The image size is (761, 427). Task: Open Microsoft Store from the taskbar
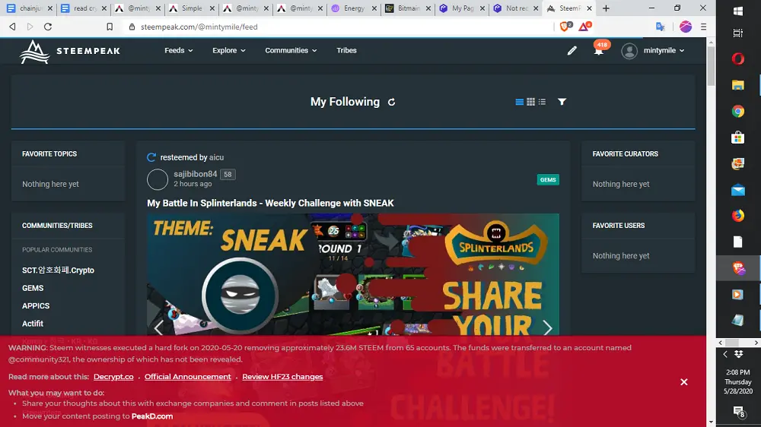coord(737,138)
